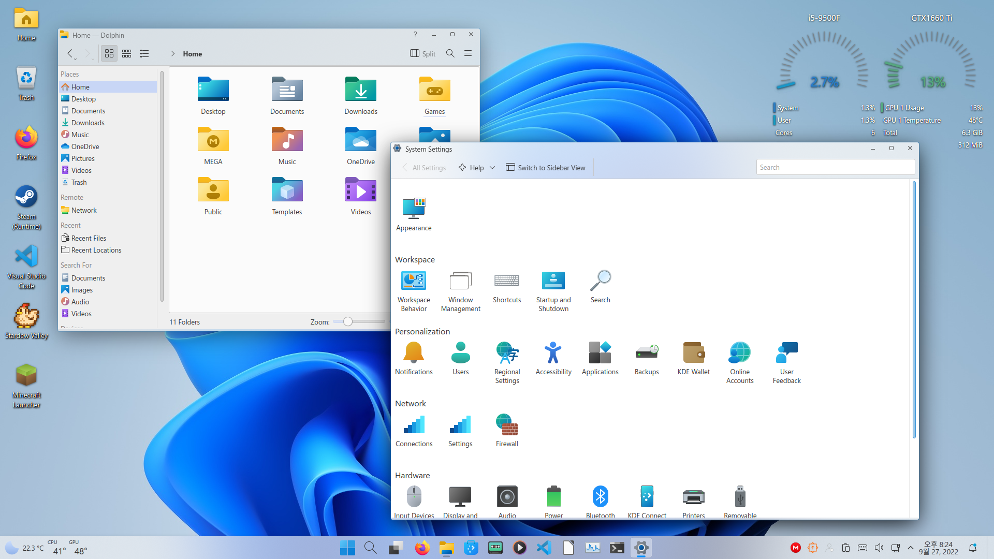Open Konsole terminal from the taskbar
The image size is (994, 559).
[x=617, y=548]
